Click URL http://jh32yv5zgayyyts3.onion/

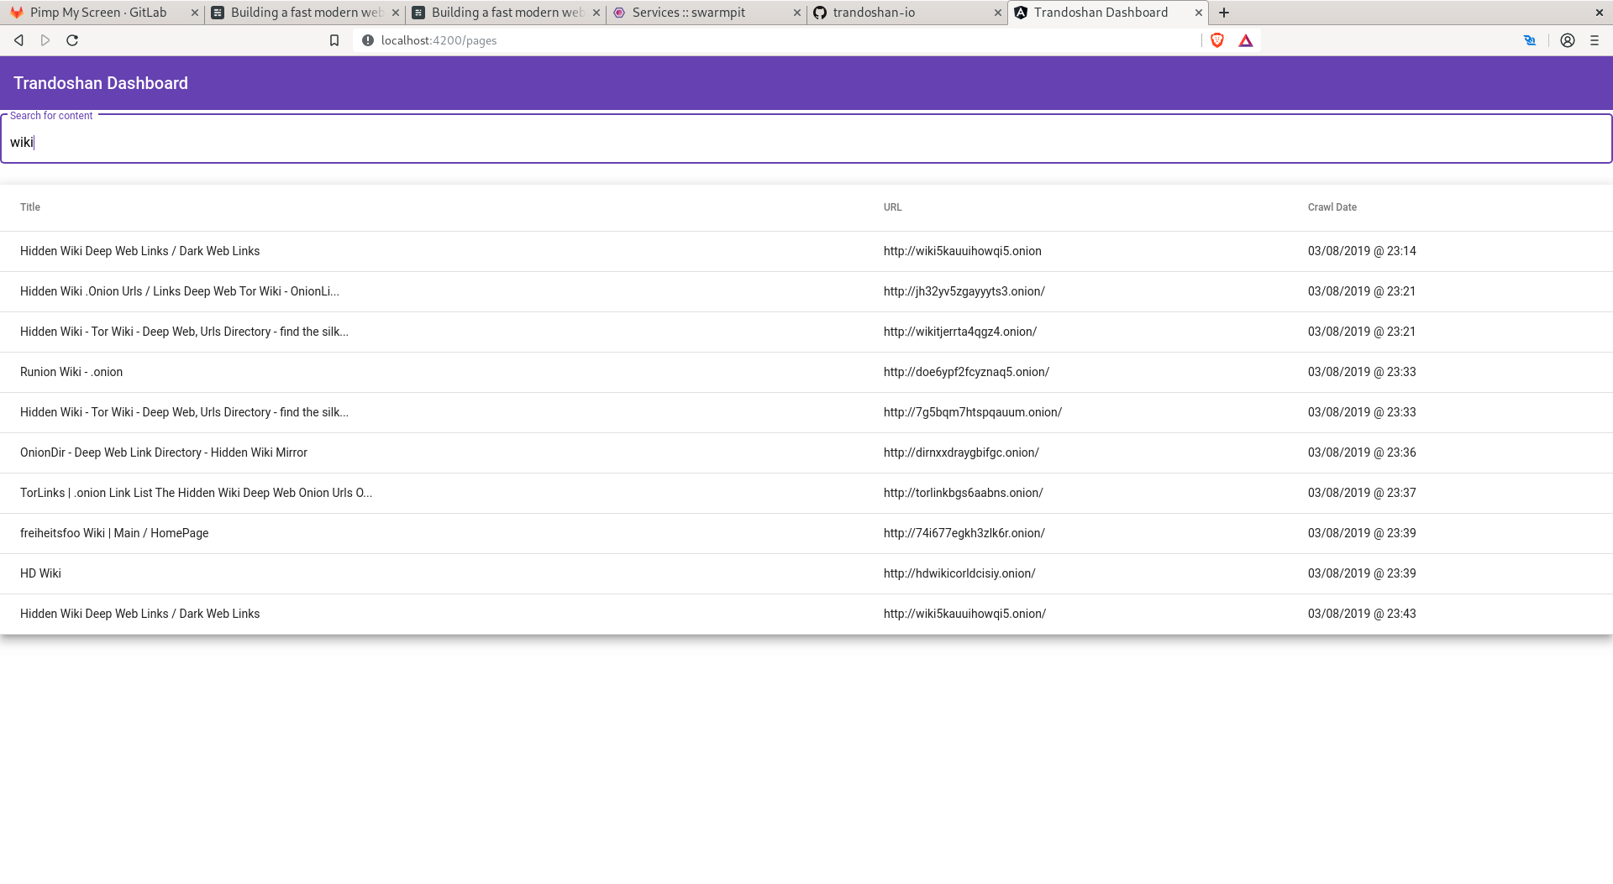[964, 291]
